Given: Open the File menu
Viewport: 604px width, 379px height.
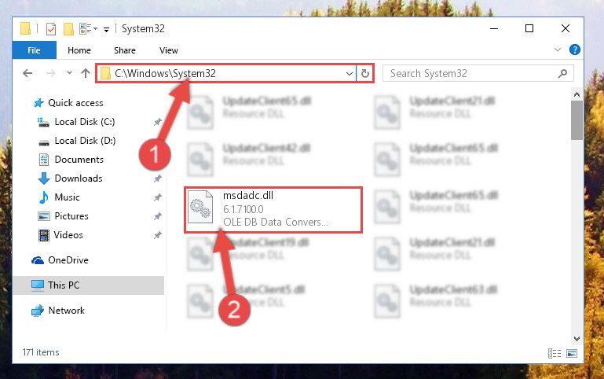Looking at the screenshot, I should [x=34, y=50].
